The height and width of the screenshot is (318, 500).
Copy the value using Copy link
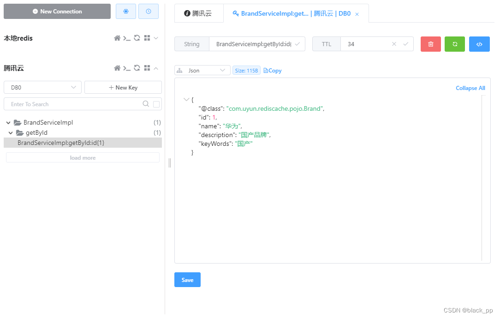point(273,71)
